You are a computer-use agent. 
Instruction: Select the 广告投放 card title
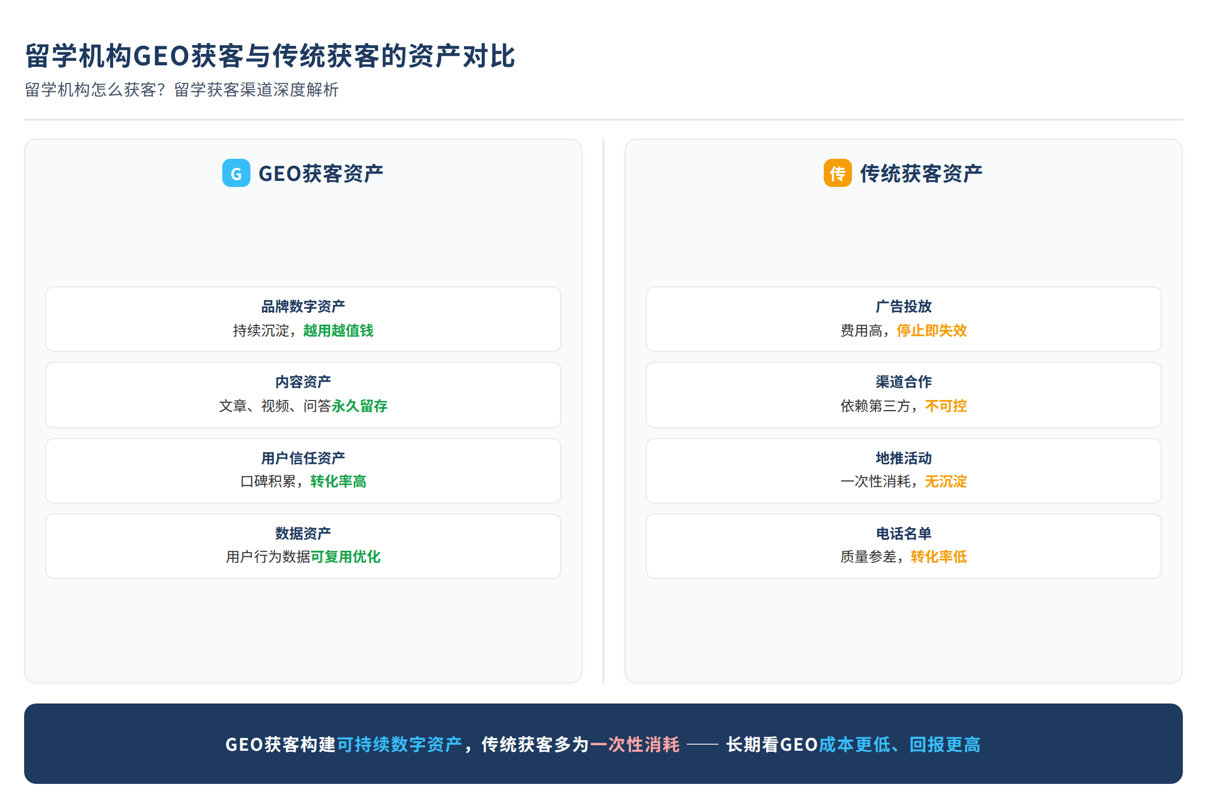tap(904, 306)
